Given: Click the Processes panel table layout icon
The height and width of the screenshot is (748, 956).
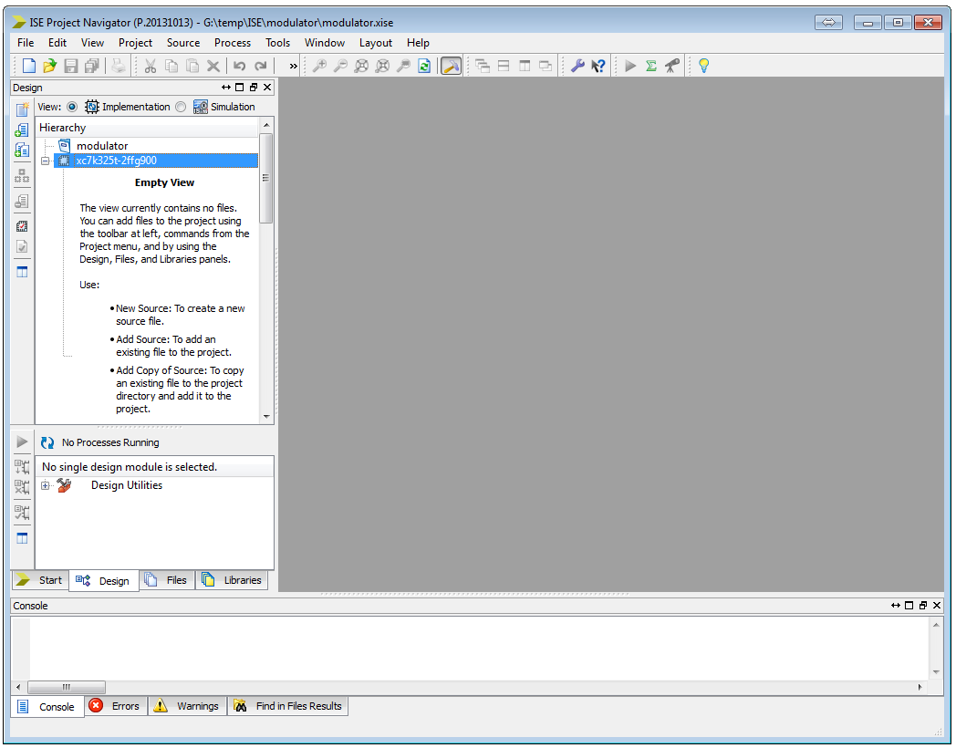Looking at the screenshot, I should click(x=22, y=538).
